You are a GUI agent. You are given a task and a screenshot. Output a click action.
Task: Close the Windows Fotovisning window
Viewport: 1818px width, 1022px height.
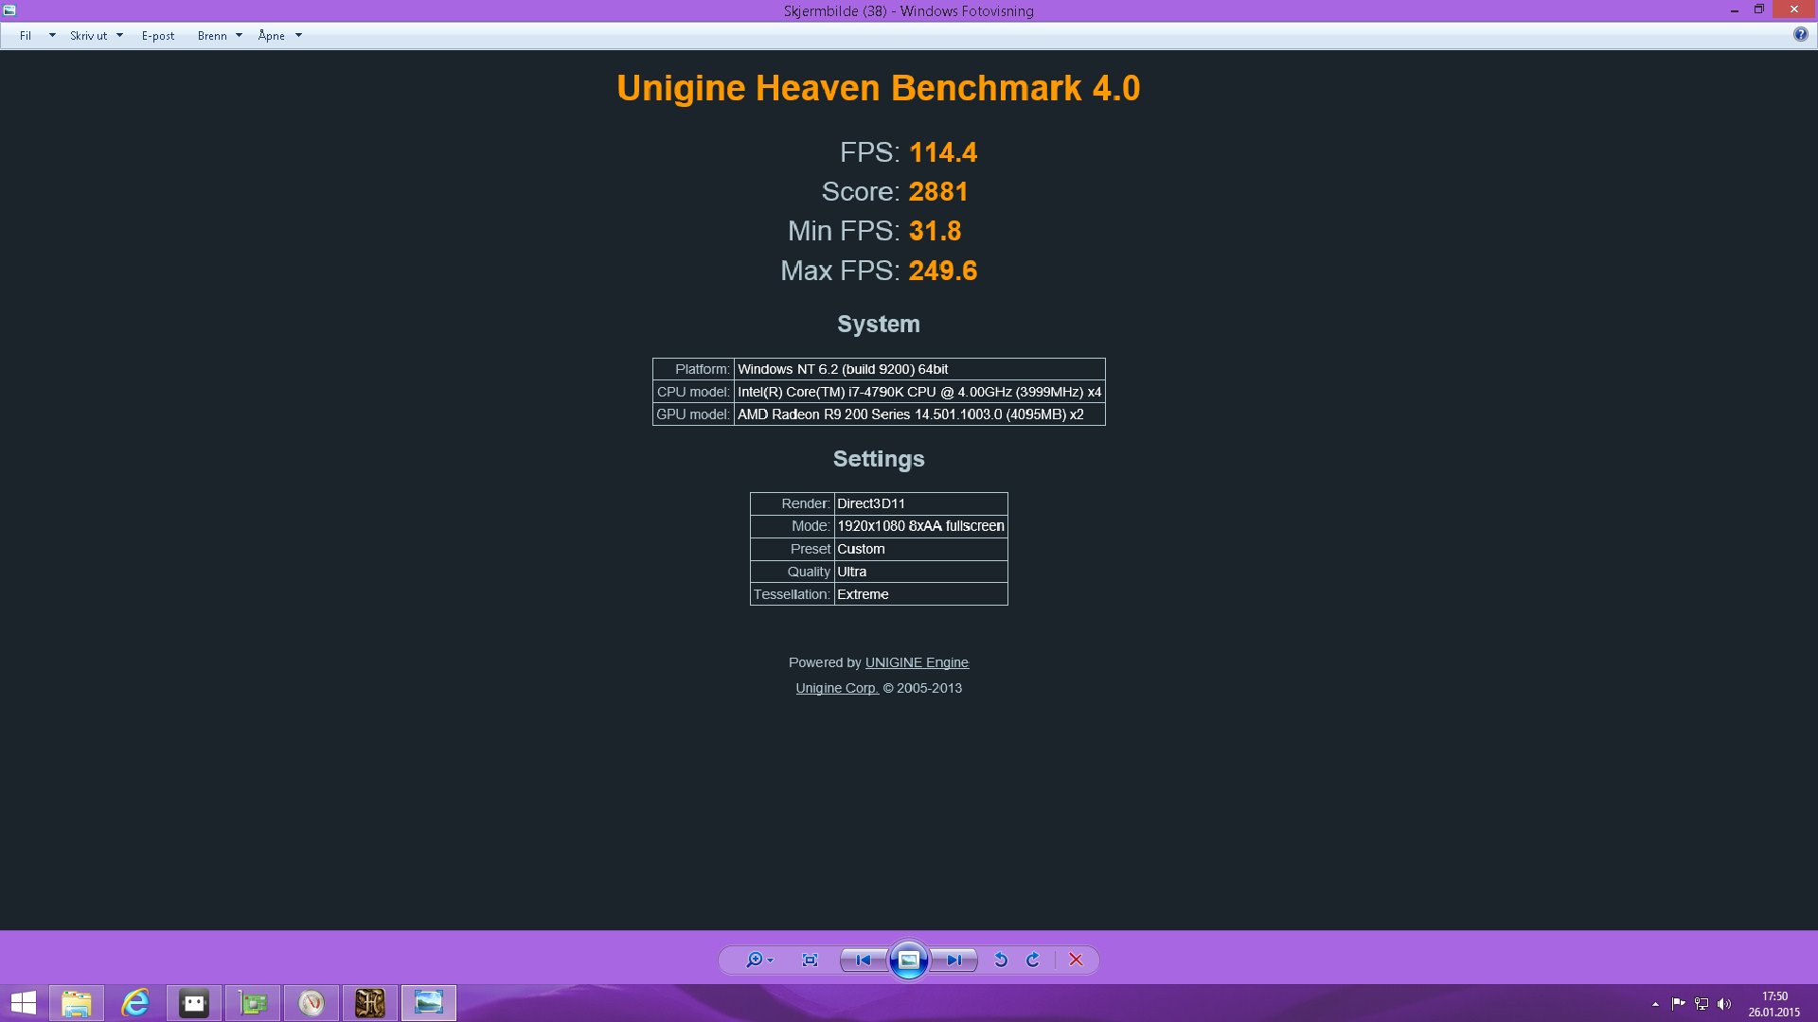click(1794, 9)
